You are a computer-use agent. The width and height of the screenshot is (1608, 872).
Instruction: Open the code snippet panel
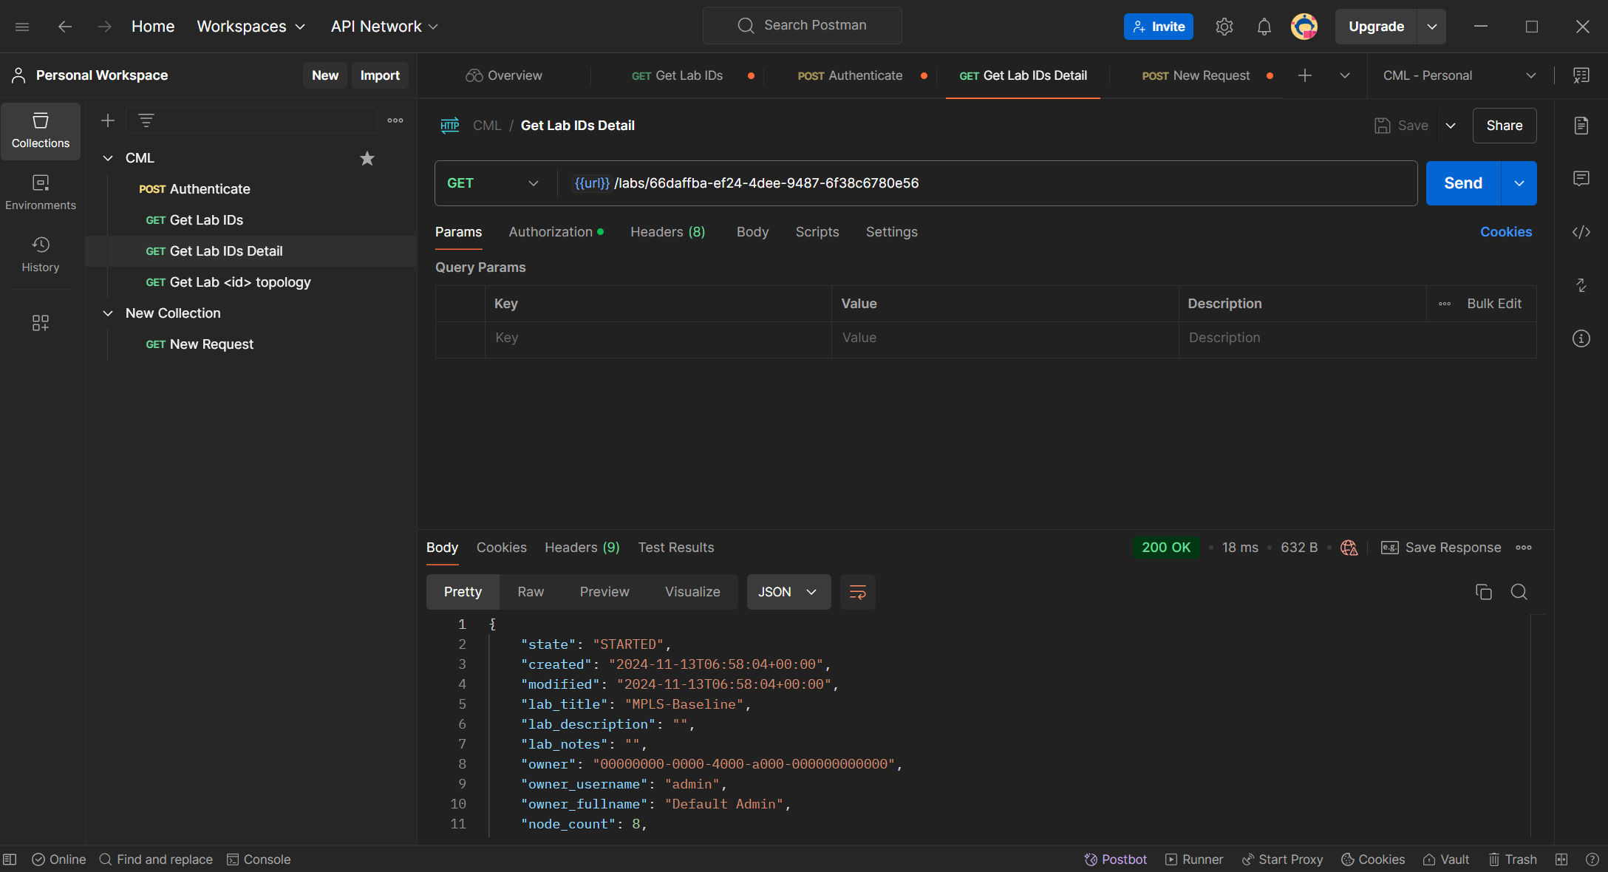point(1581,232)
